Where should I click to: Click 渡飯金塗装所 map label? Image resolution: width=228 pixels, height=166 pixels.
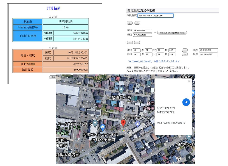tap(68, 154)
